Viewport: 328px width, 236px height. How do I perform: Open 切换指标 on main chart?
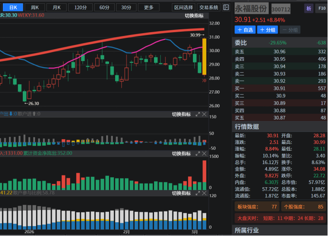194,16
